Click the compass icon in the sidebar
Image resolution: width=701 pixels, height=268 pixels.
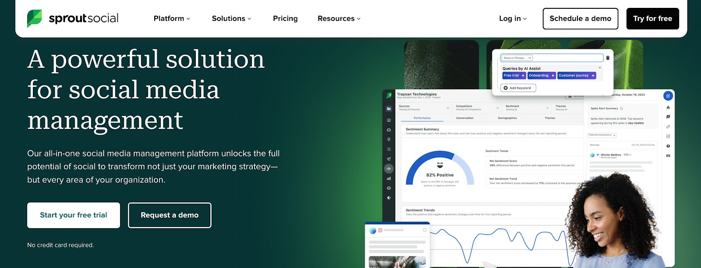389,120
